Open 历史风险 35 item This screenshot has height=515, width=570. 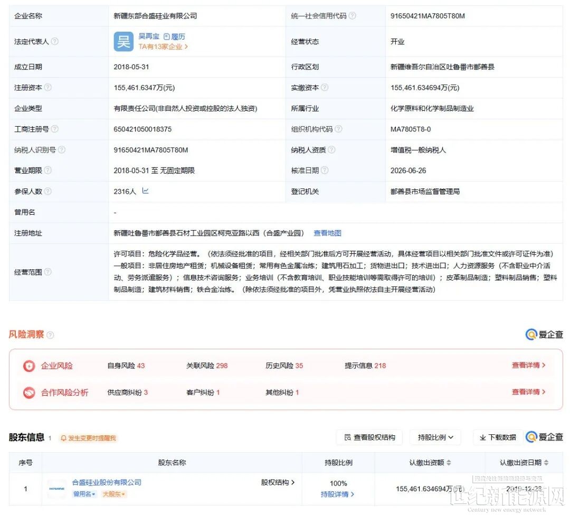coord(284,366)
